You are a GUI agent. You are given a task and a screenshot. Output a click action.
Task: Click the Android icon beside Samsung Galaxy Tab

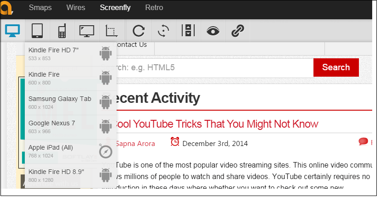click(106, 102)
